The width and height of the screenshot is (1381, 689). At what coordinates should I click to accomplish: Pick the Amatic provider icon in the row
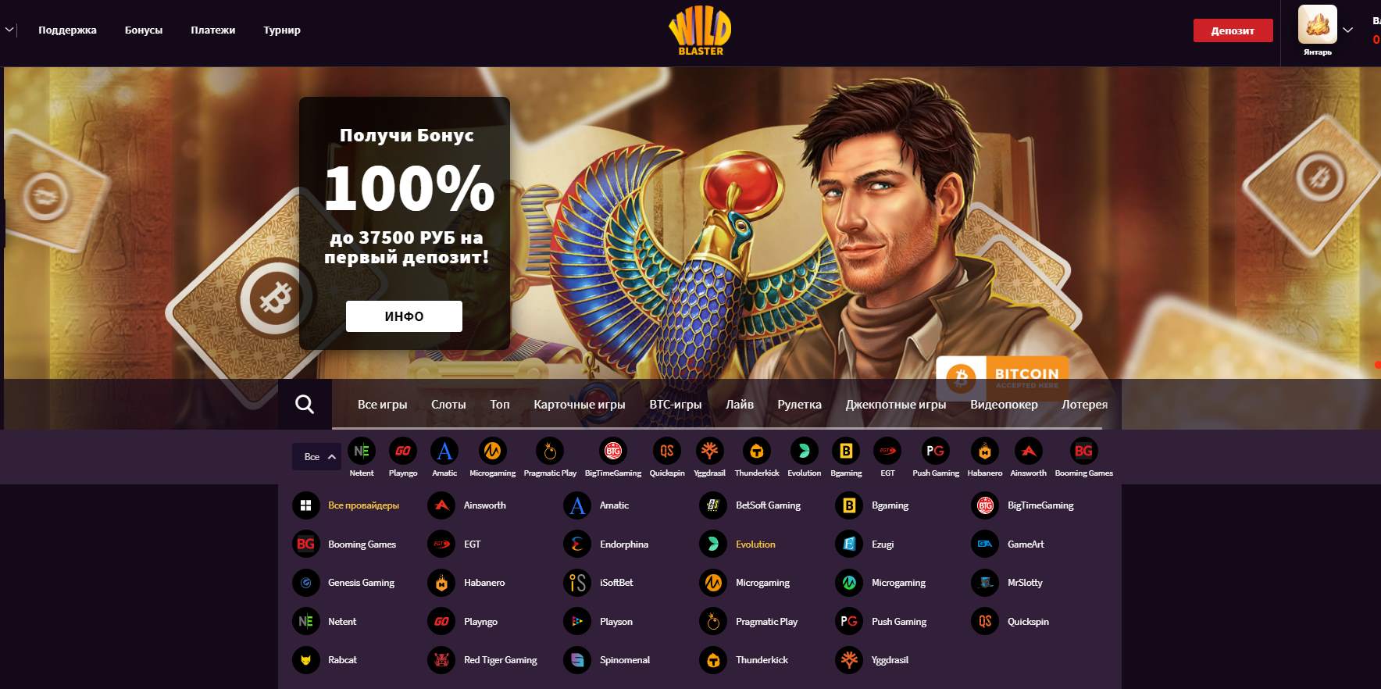tap(444, 452)
